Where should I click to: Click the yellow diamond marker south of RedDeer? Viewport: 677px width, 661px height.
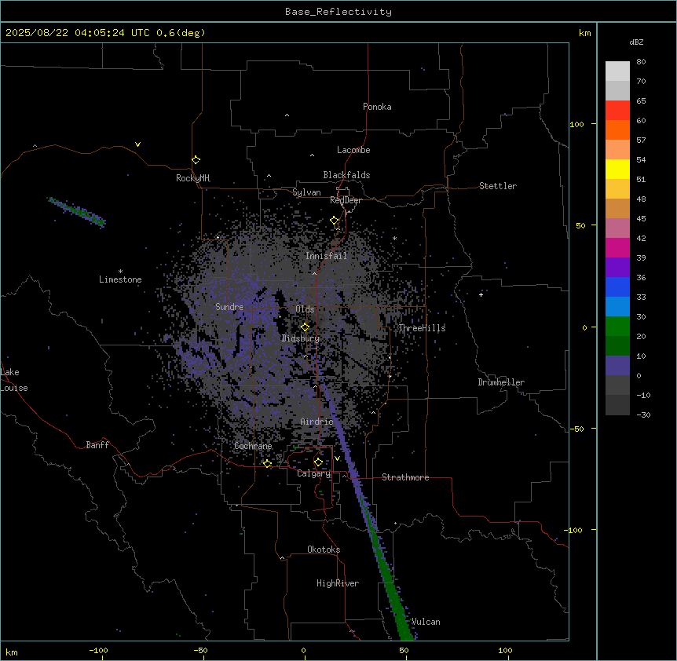[x=335, y=221]
